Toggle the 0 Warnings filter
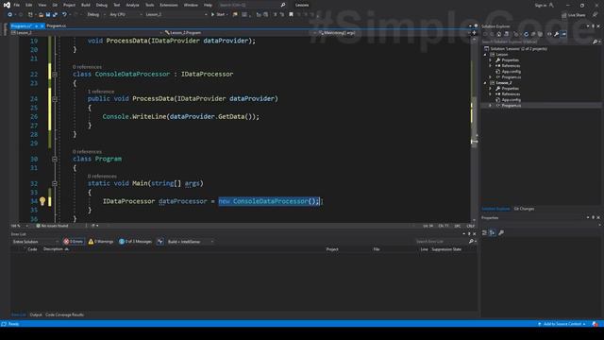Image resolution: width=604 pixels, height=340 pixels. 101,242
